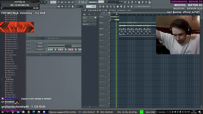The image size is (203, 114).
Task: Click the piano keys icon above the picker list
Action: [x=84, y=14]
